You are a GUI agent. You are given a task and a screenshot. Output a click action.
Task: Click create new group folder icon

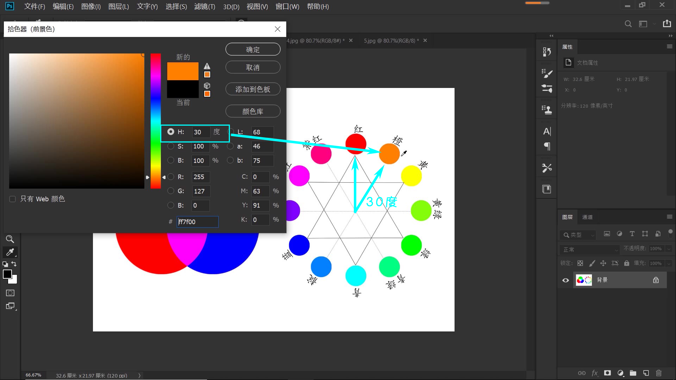coord(633,373)
